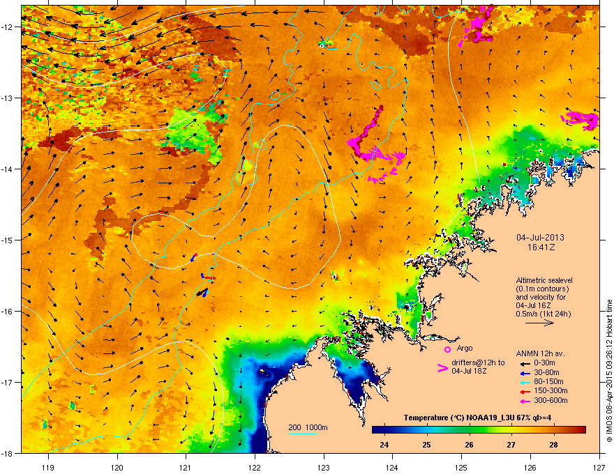
Task: Click the latitude axis label '-18'
Action: 7,454
